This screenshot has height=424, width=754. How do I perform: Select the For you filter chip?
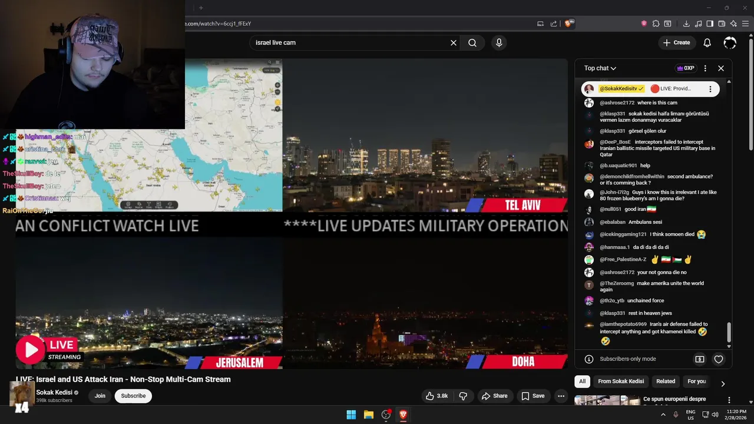coord(696,381)
